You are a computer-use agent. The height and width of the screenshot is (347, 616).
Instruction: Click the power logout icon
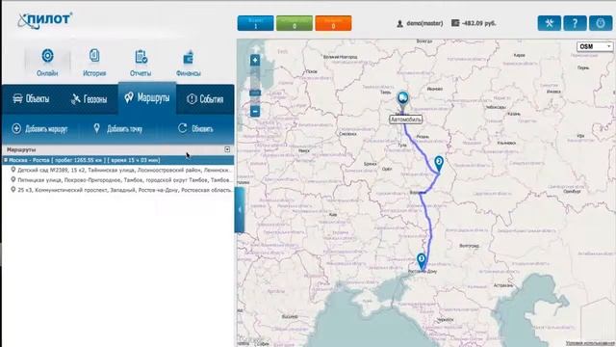click(x=601, y=23)
